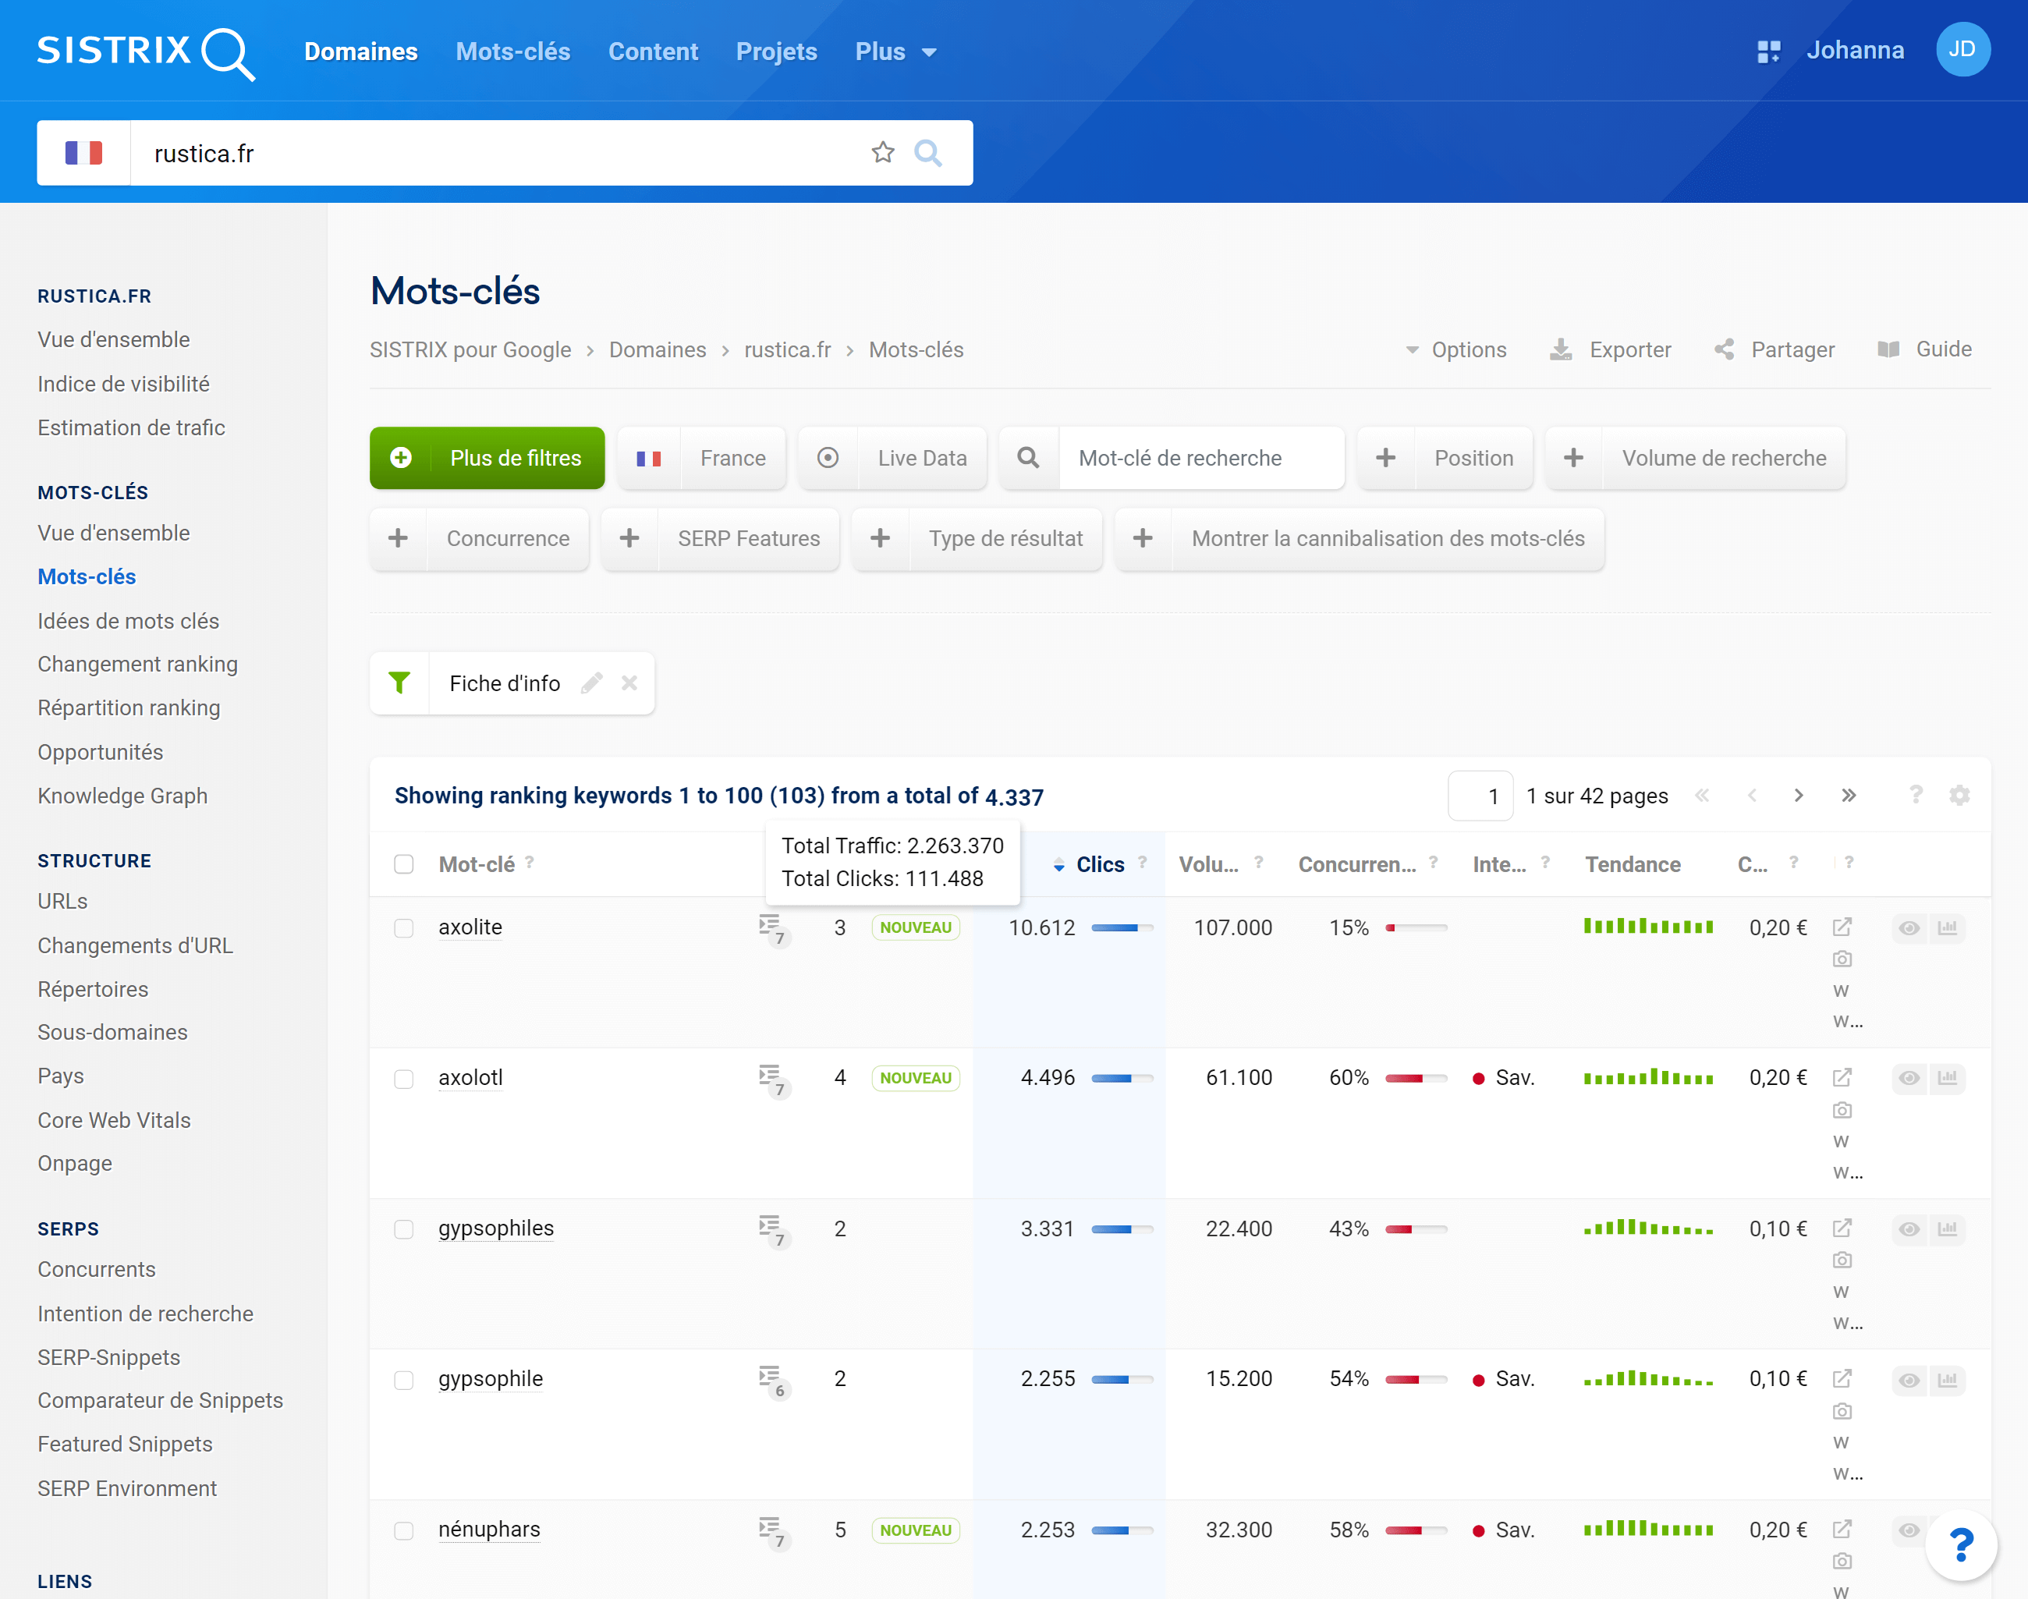The image size is (2028, 1599).
Task: Click the next page arrow button
Action: pos(1799,796)
